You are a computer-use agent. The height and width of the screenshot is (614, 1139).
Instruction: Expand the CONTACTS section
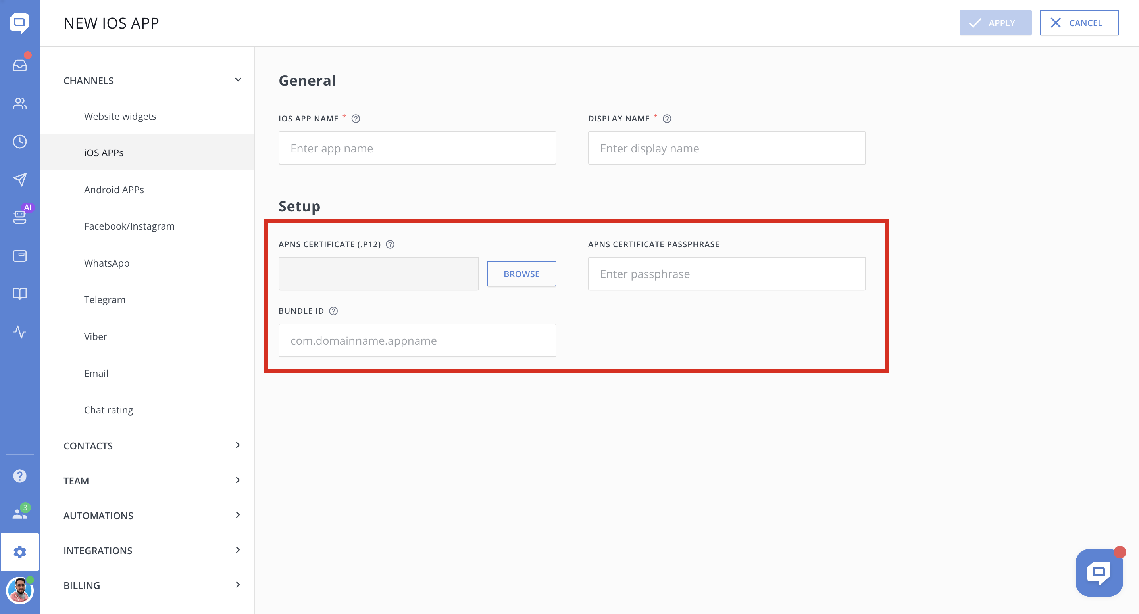click(238, 445)
